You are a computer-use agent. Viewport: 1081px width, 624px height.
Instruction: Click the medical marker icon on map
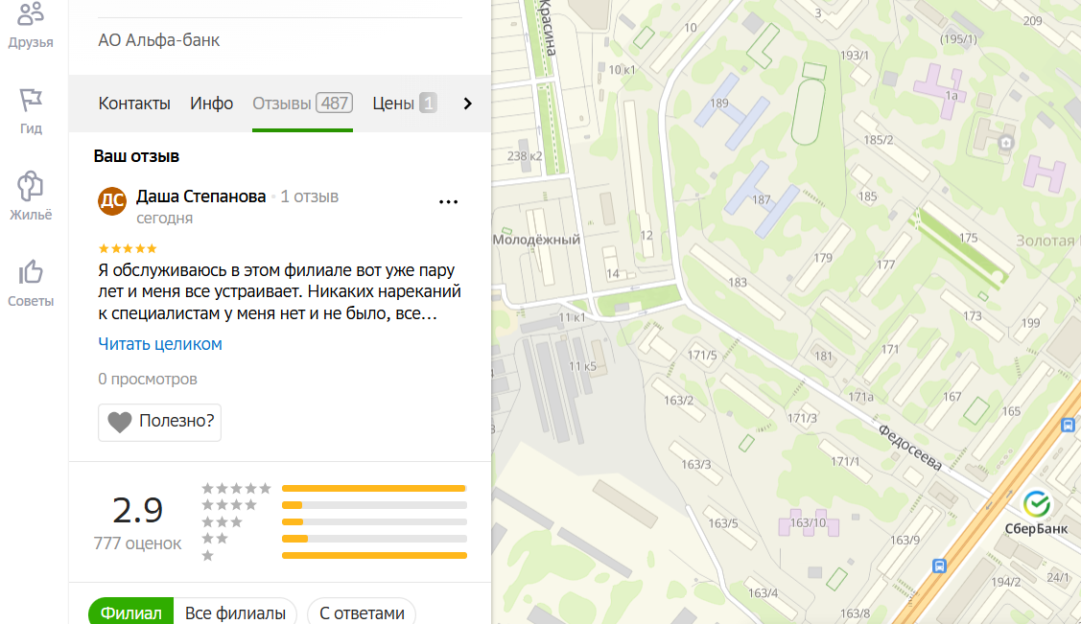(x=1006, y=143)
